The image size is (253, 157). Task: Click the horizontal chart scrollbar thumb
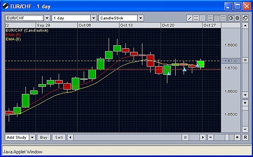(x=185, y=138)
